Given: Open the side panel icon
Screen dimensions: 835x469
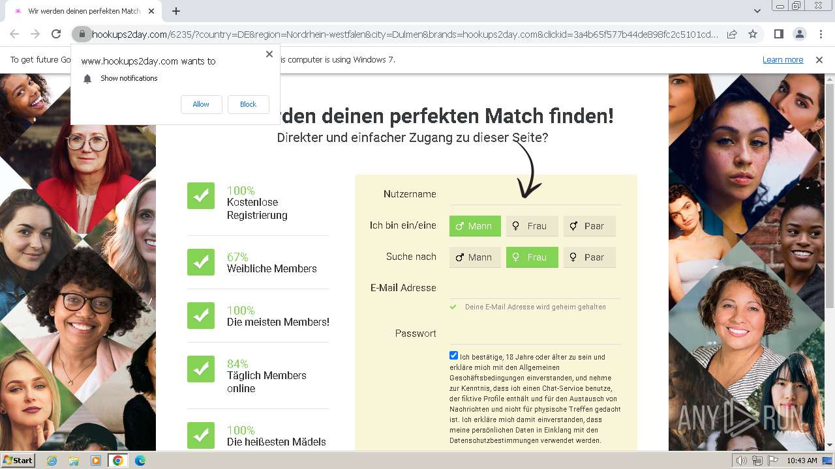Looking at the screenshot, I should click(x=778, y=34).
